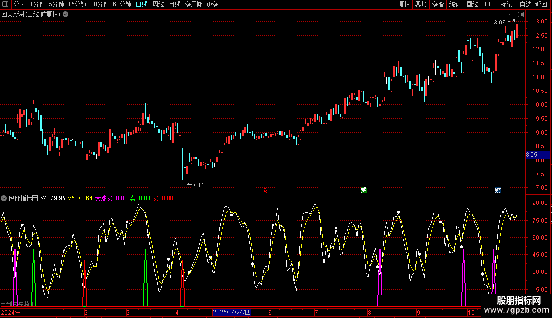Screen dimensions: 552x318
Task: Open the 多股 multi-stock view
Action: [438, 4]
